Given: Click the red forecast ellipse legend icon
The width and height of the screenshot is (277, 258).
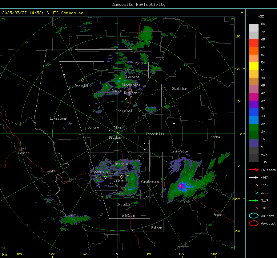Looking at the screenshot, I should [x=254, y=223].
